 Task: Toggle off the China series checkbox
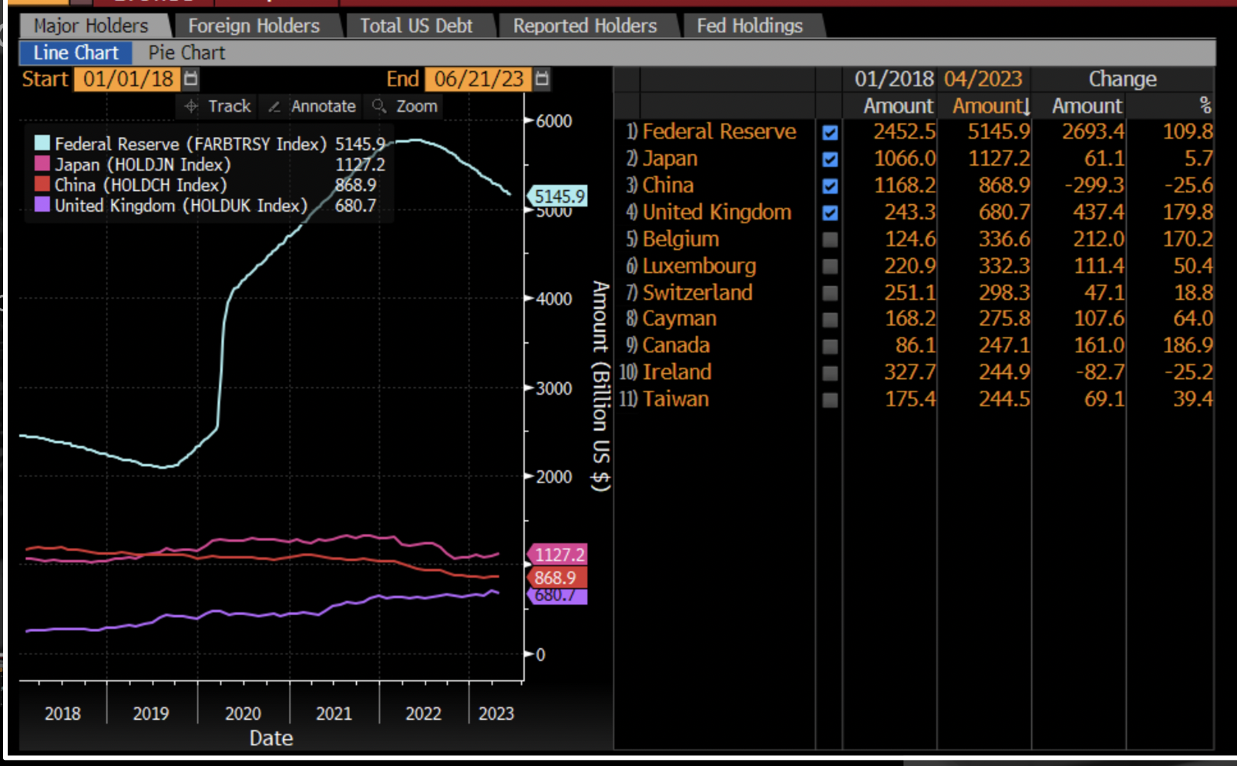click(x=830, y=186)
